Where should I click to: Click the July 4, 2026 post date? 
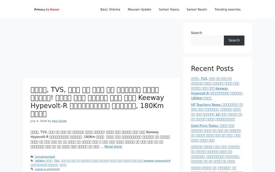[39, 121]
